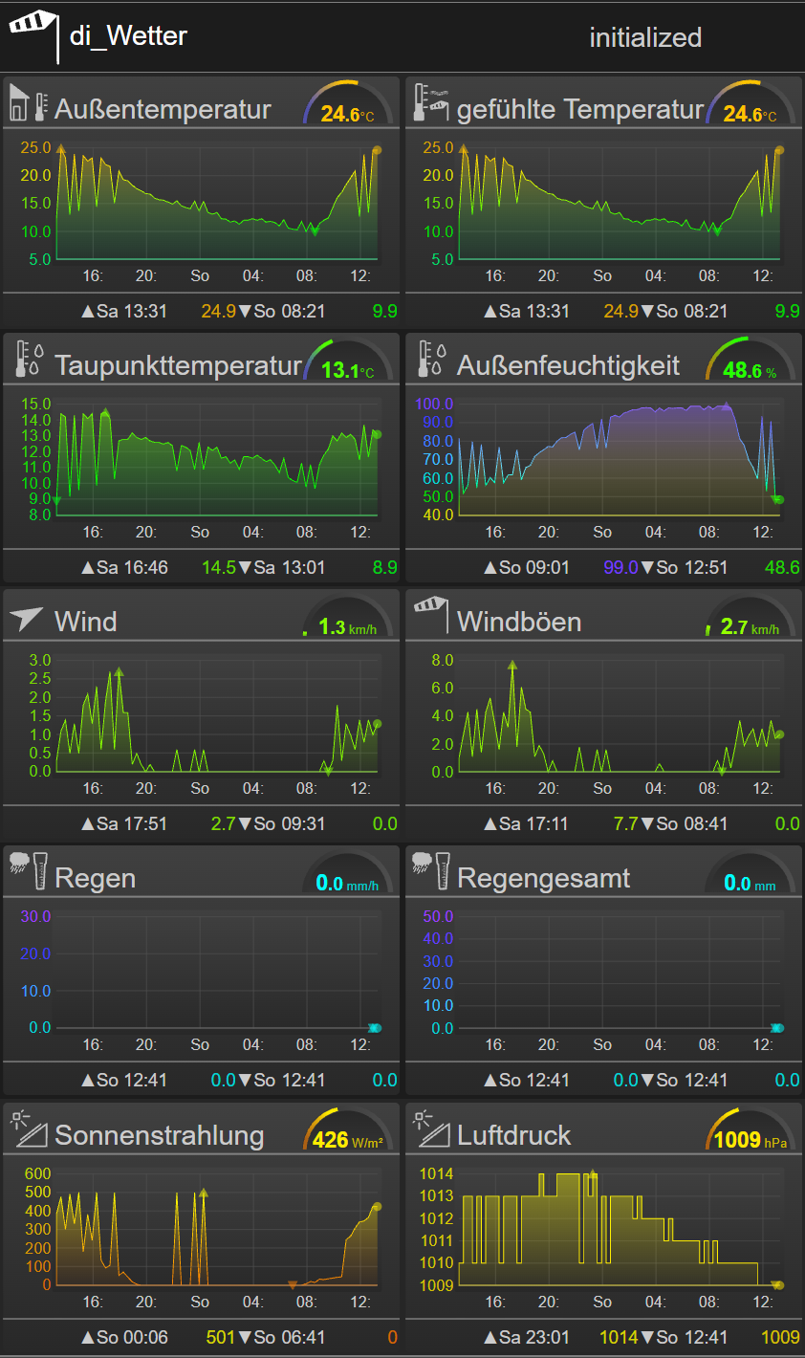
Task: Open the Wind speed chart
Action: 201,723
